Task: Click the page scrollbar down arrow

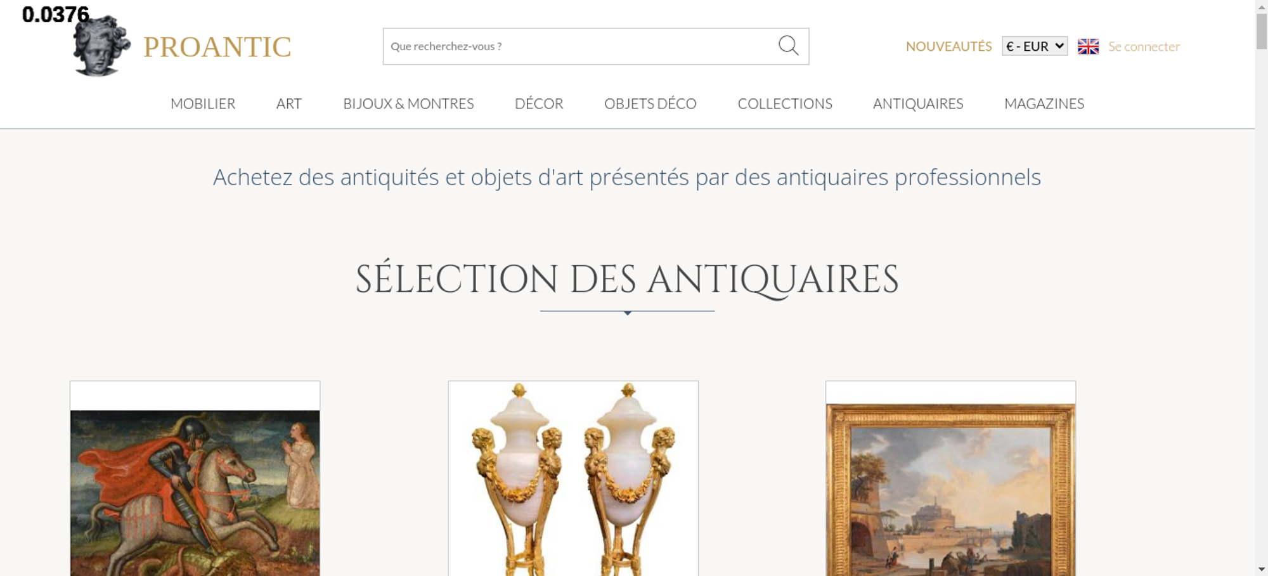Action: click(x=1262, y=569)
